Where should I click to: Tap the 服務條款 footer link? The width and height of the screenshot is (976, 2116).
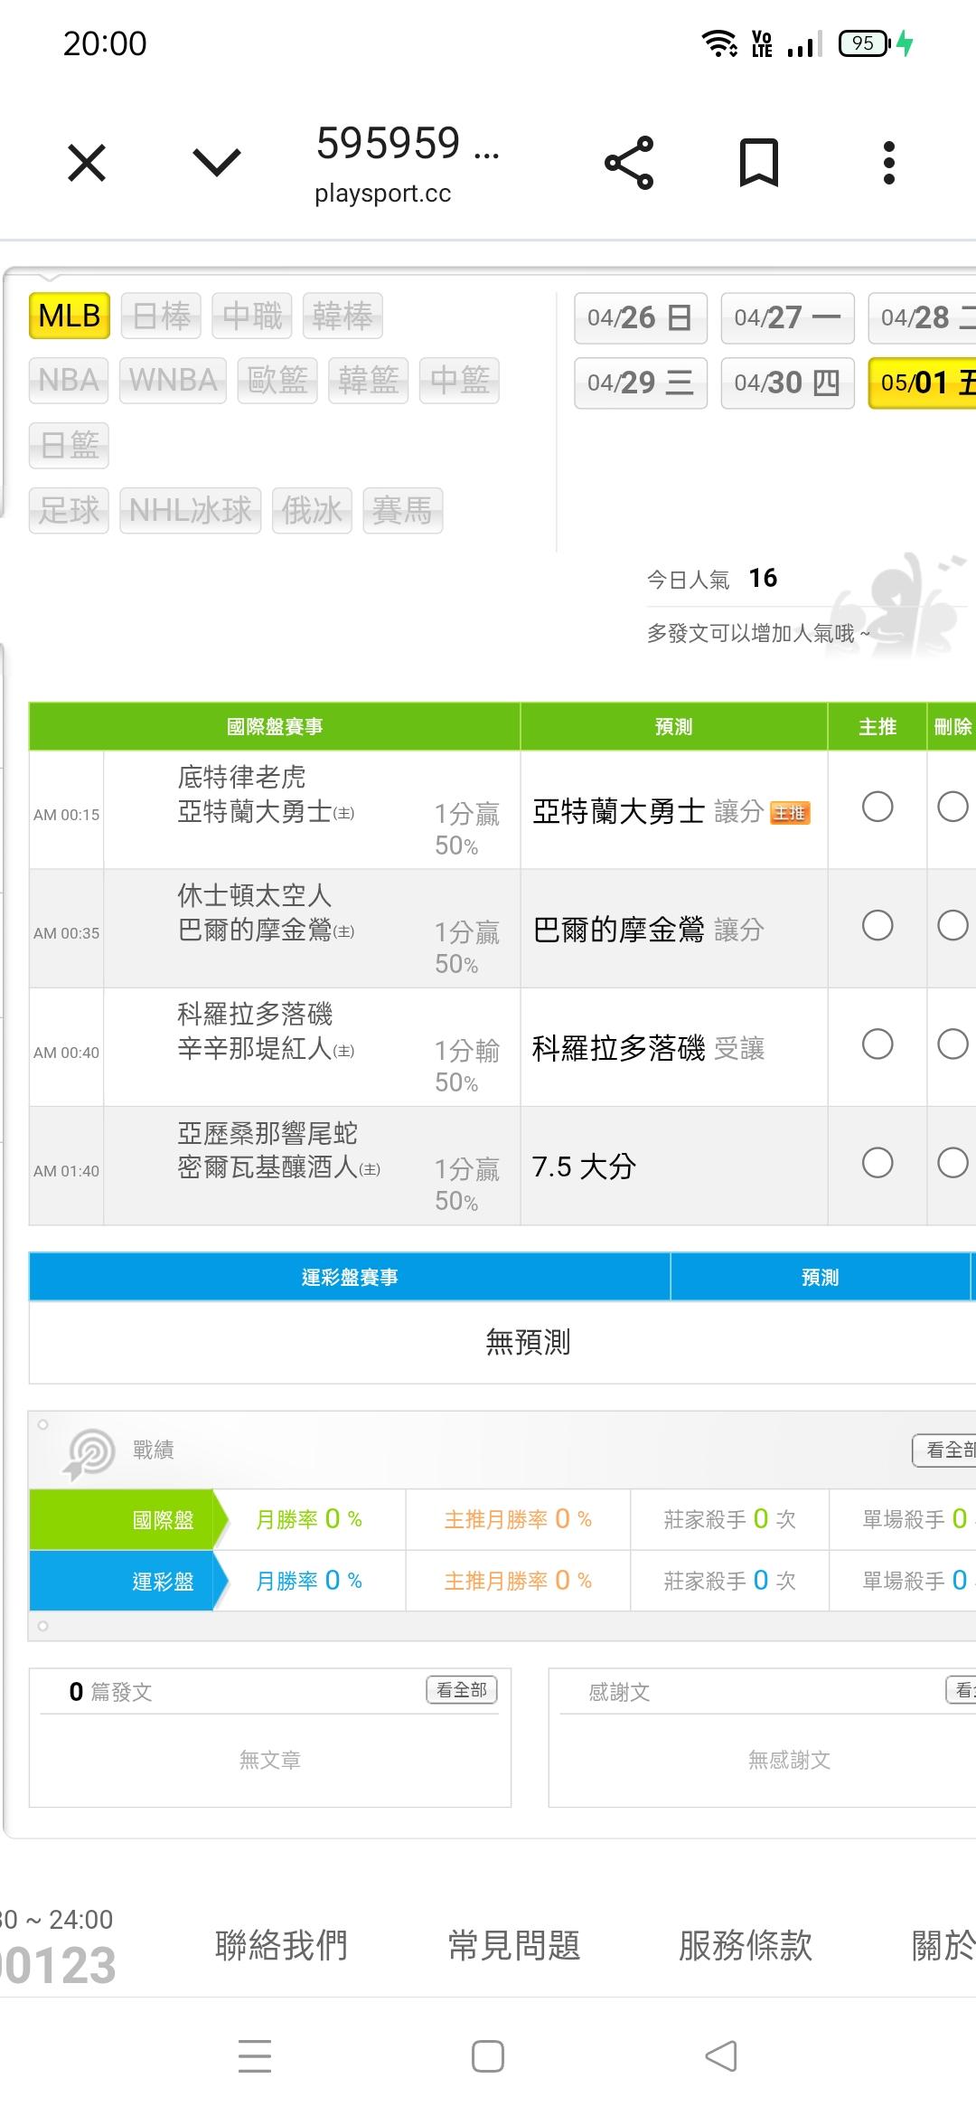[x=746, y=1944]
